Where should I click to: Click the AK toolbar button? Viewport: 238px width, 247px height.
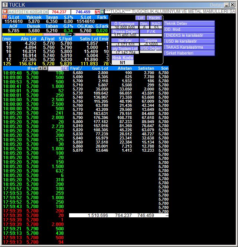(12, 12)
